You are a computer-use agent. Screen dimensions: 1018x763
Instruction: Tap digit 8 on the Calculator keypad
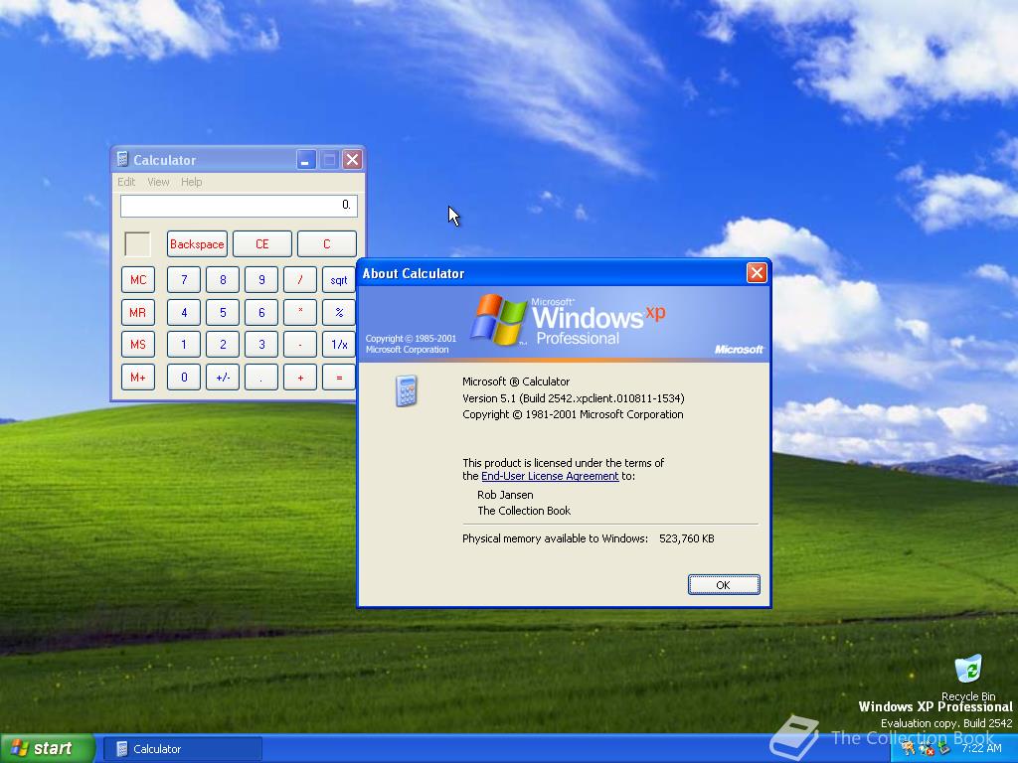click(x=223, y=279)
